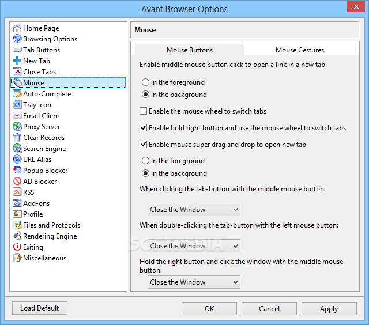Close the Avant Browser Options dialog

coord(356,6)
